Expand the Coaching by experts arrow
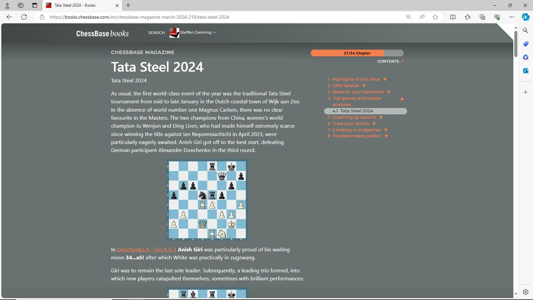This screenshot has width=533, height=300. (381, 117)
